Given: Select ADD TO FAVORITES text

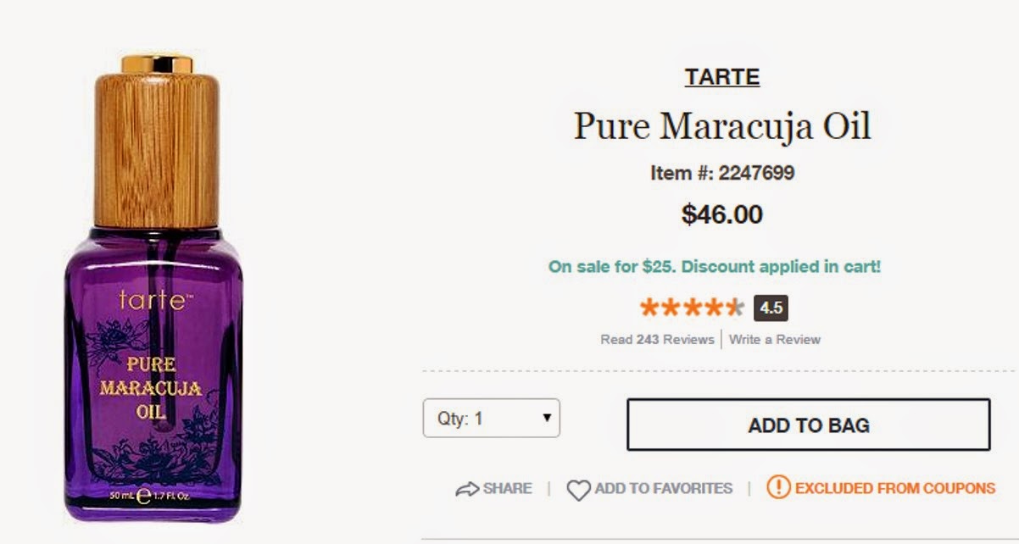Looking at the screenshot, I should pyautogui.click(x=663, y=489).
